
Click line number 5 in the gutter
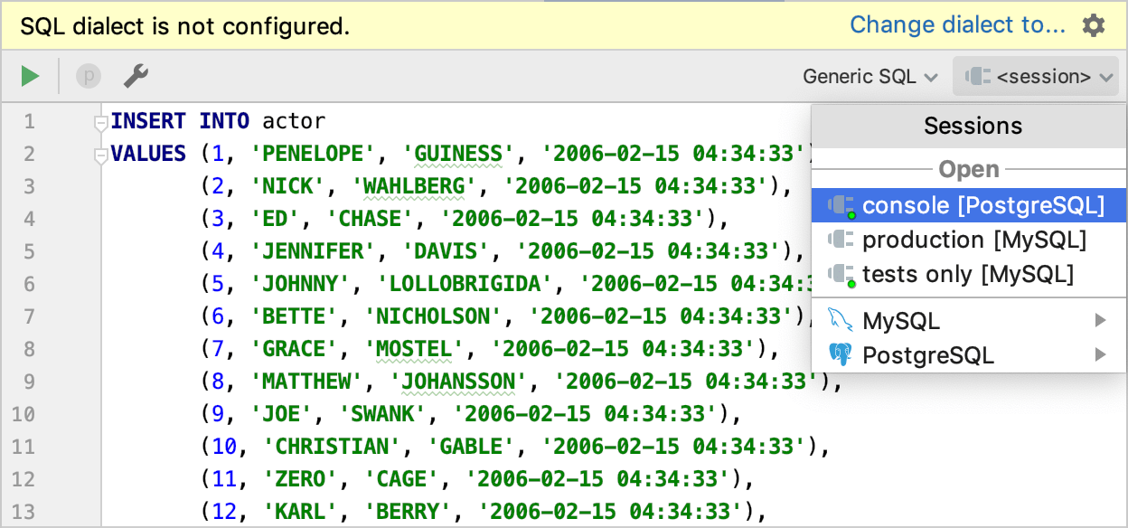coord(29,251)
